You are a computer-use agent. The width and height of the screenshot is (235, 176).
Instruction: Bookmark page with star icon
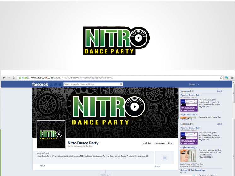(x=221, y=77)
